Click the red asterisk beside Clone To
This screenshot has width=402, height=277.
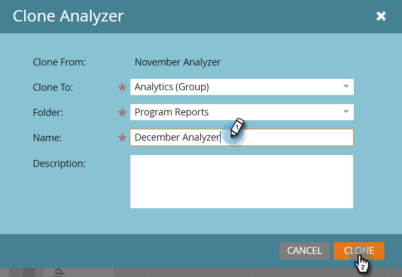(x=122, y=88)
